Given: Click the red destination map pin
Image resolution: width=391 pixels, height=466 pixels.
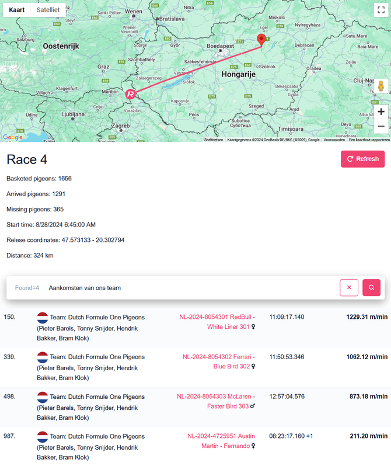Looking at the screenshot, I should tap(261, 40).
